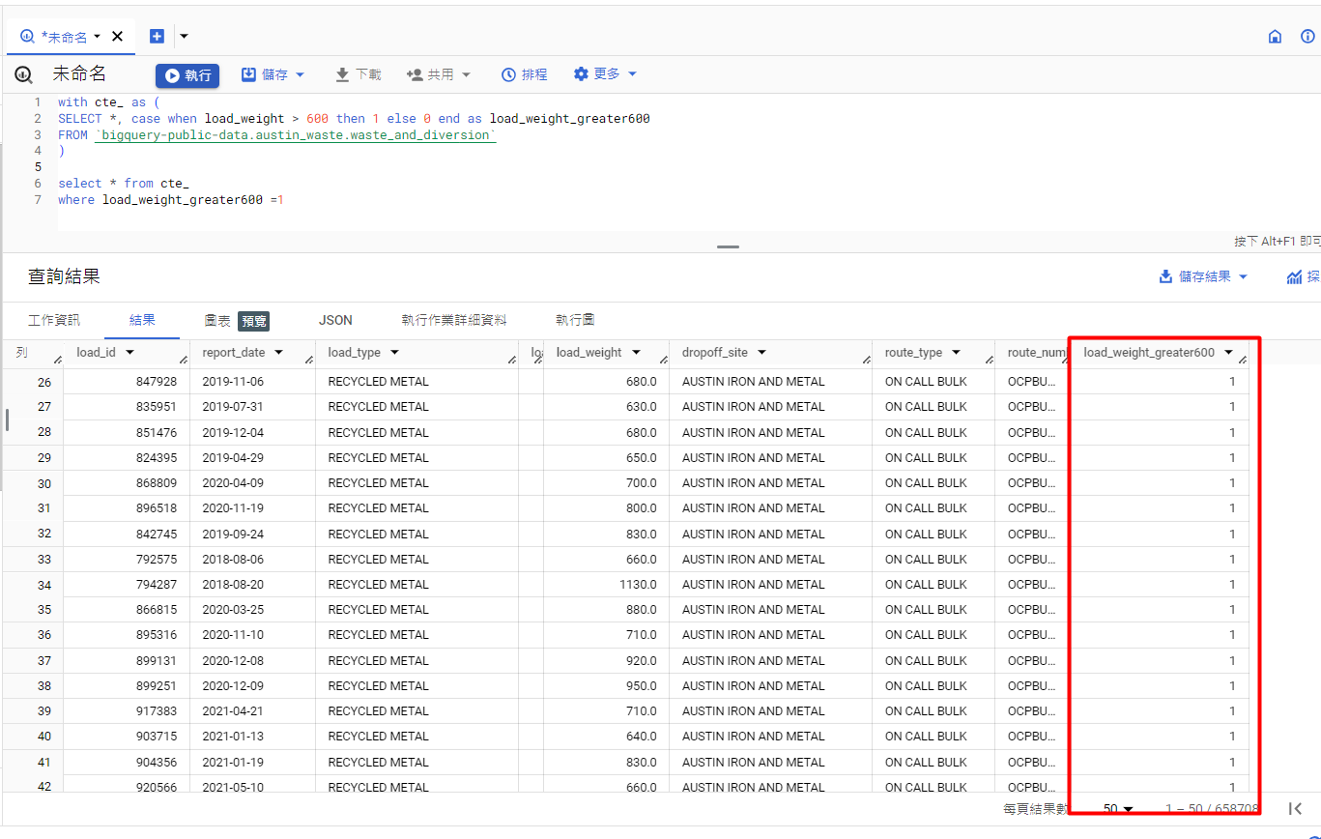Click report_date cell 2019-09-24

233,534
